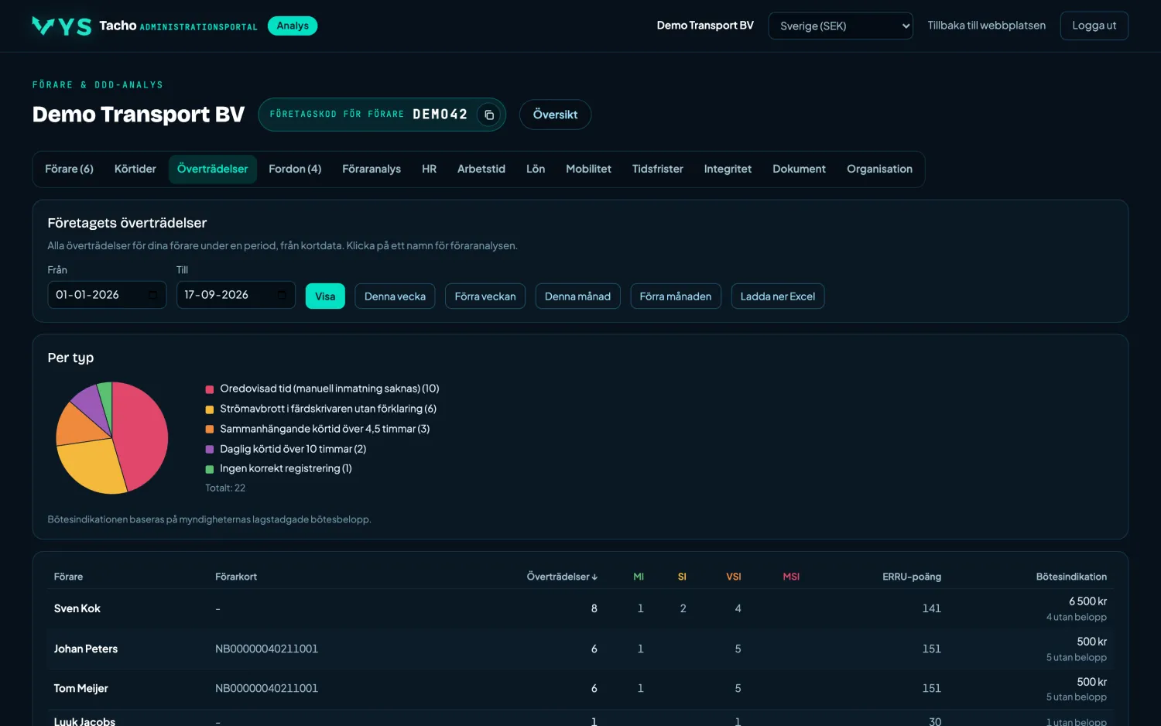Open the Fordon (4) tab
Image resolution: width=1161 pixels, height=726 pixels.
click(295, 169)
